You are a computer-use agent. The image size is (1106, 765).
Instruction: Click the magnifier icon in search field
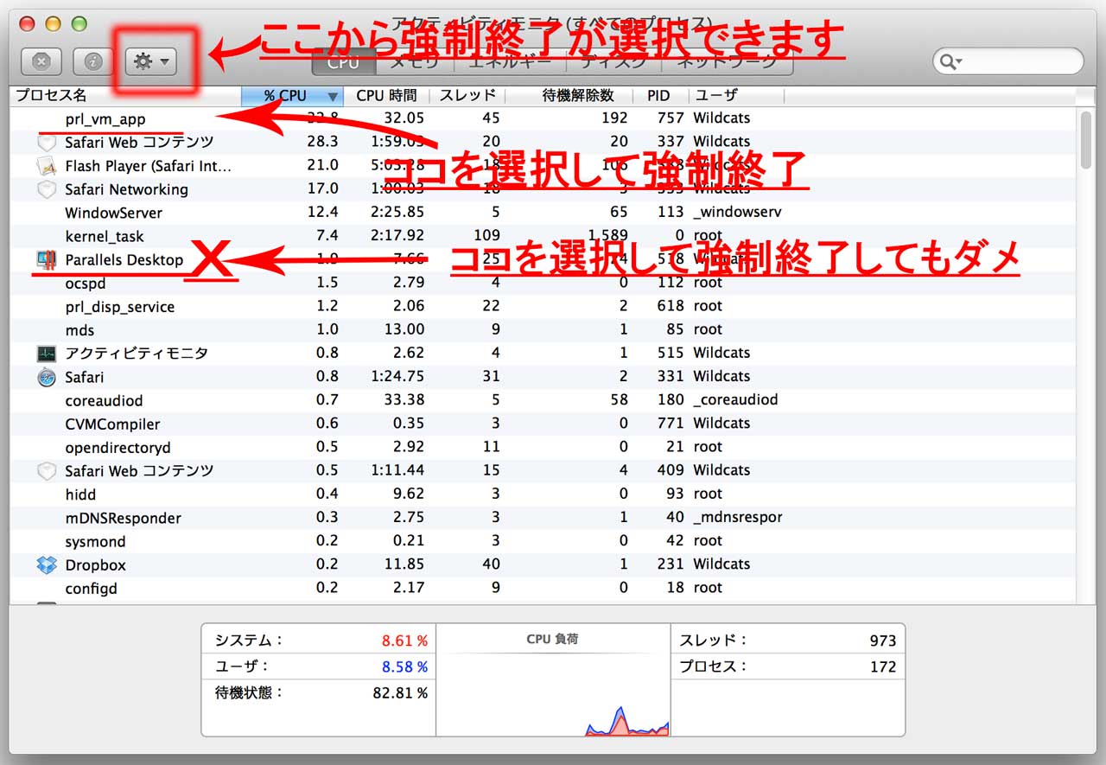click(950, 61)
